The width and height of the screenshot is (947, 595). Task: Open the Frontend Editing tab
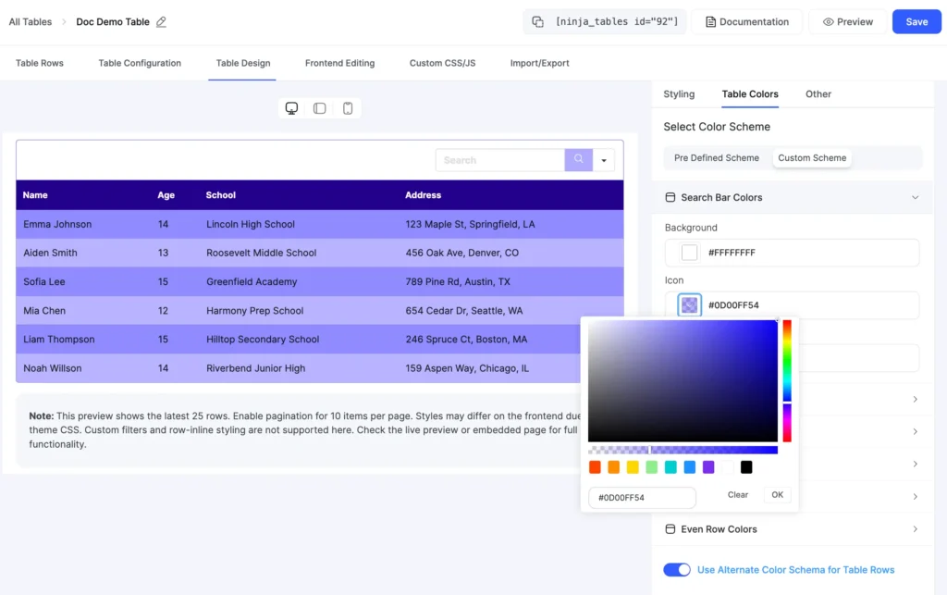[339, 63]
